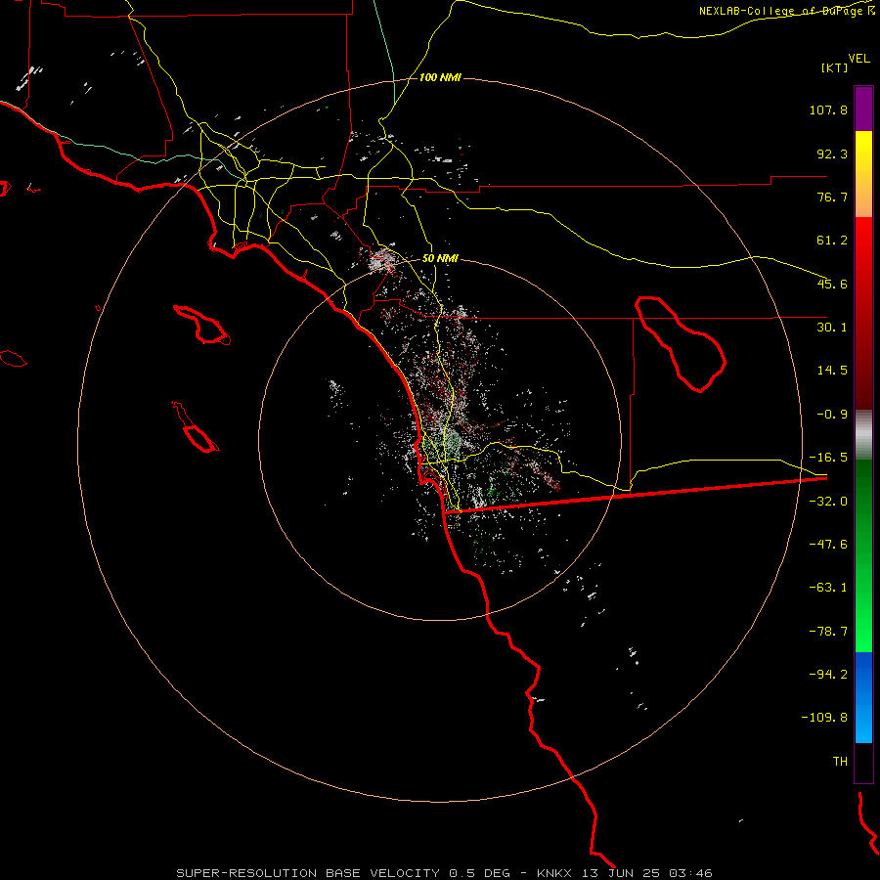Select the 107.8 legend value
Image resolution: width=880 pixels, height=880 pixels.
point(828,110)
